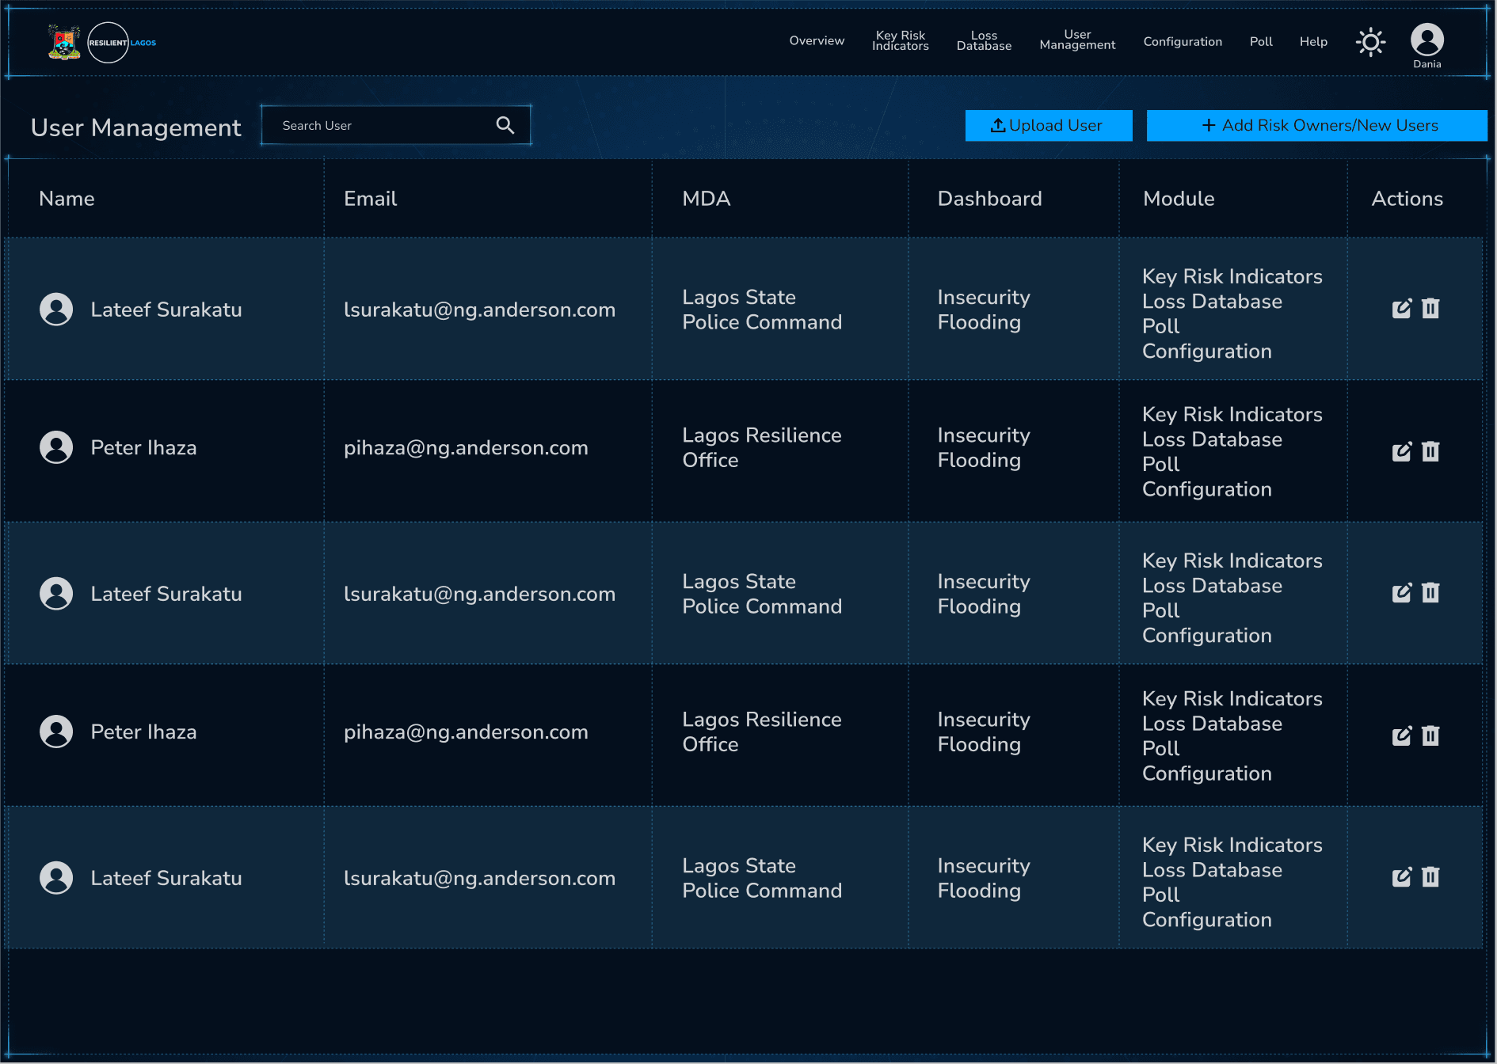Viewport: 1497px width, 1064px height.
Task: Edit the last Lateef Surakatu row
Action: (1402, 877)
